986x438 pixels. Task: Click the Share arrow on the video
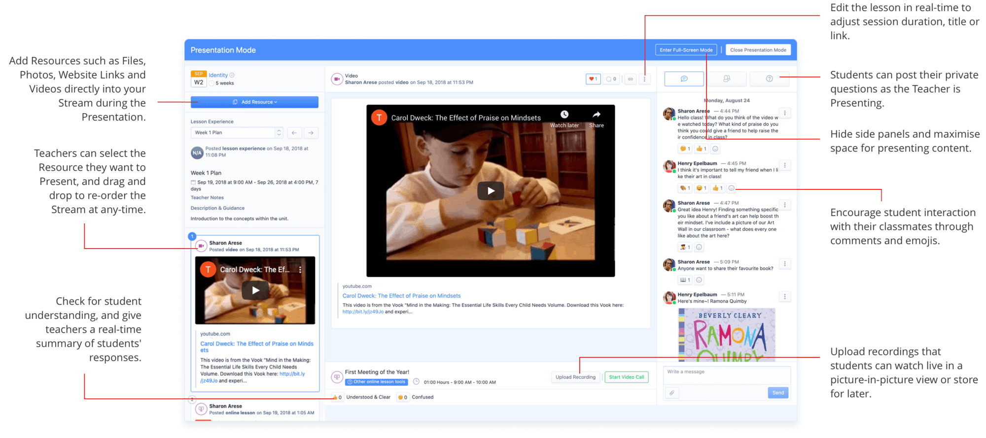coord(596,119)
